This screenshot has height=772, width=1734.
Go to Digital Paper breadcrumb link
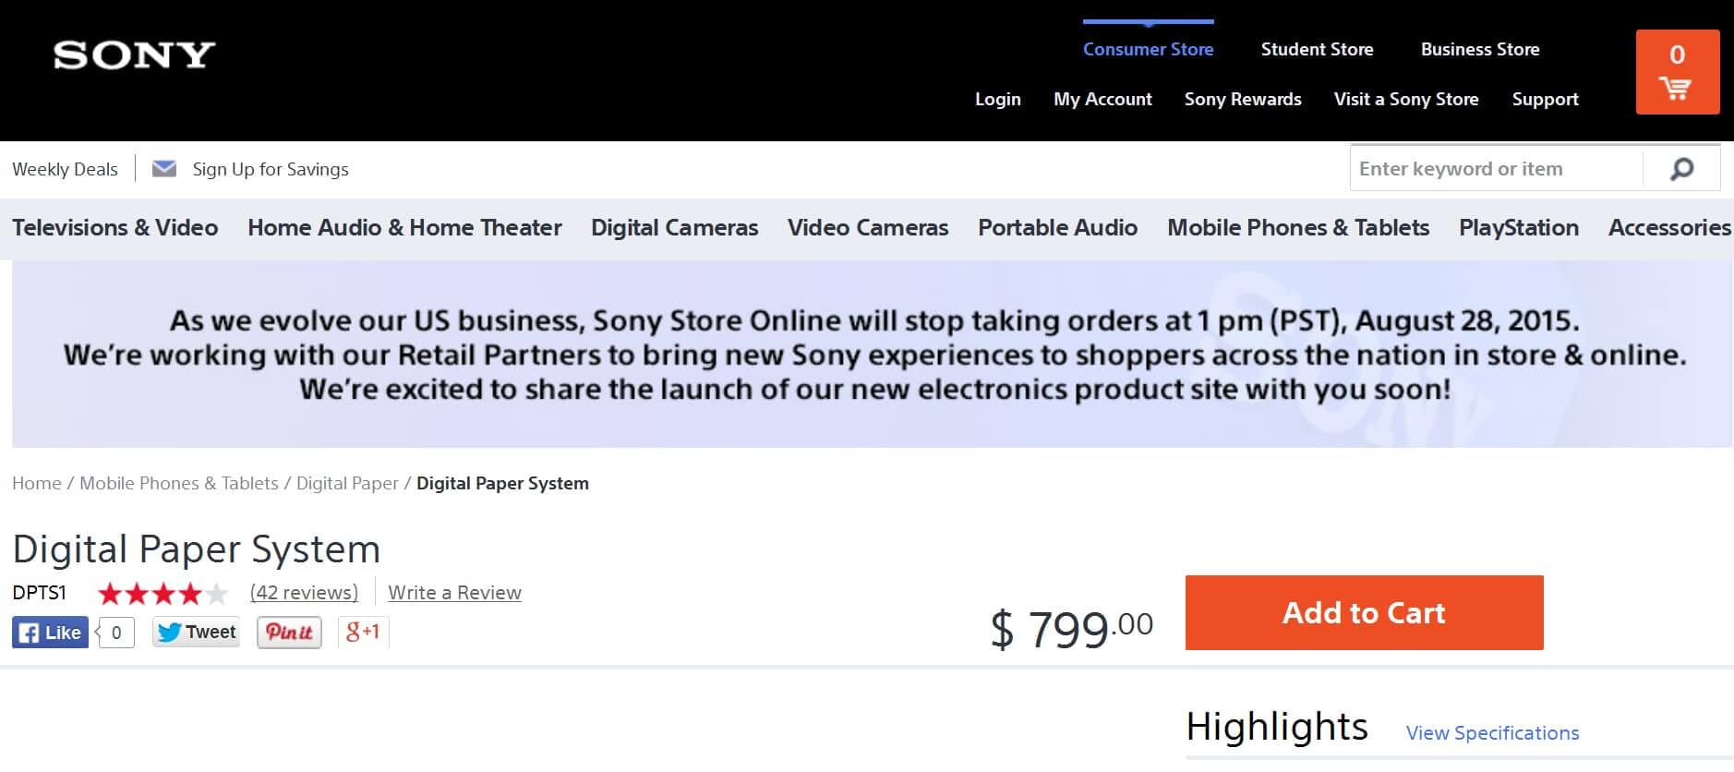coord(347,483)
